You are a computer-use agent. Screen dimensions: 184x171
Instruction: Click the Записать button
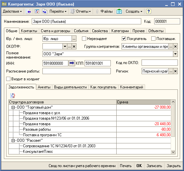154,166
